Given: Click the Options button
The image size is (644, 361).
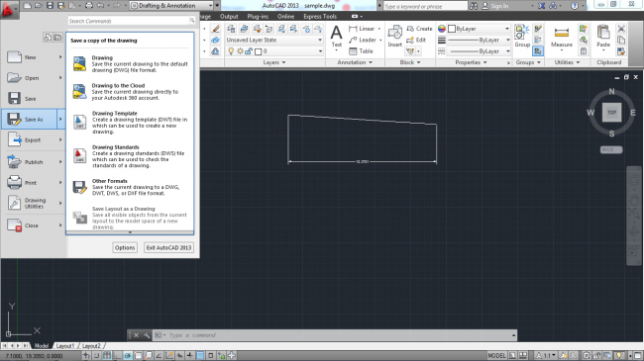Looking at the screenshot, I should (x=125, y=248).
